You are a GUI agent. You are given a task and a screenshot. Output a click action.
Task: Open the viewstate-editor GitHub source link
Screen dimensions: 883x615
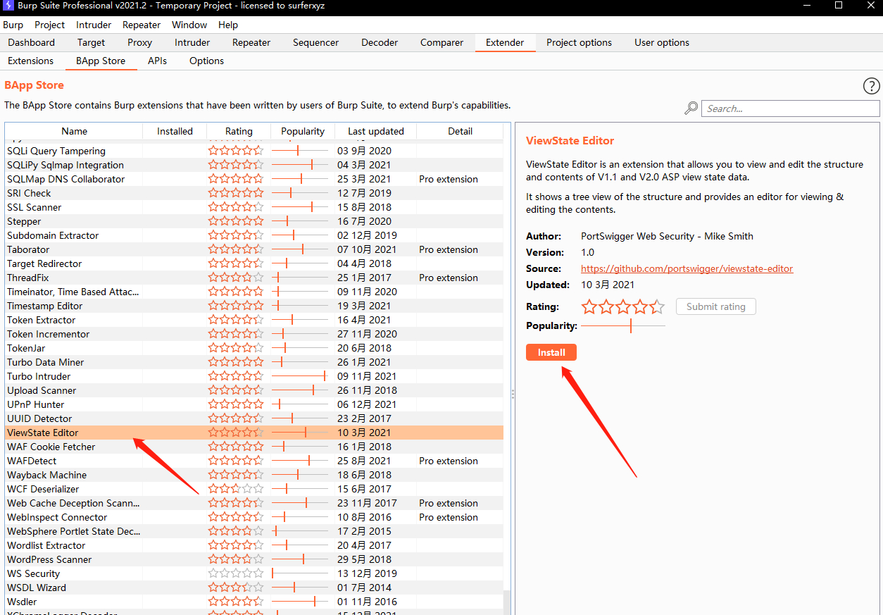(x=687, y=268)
